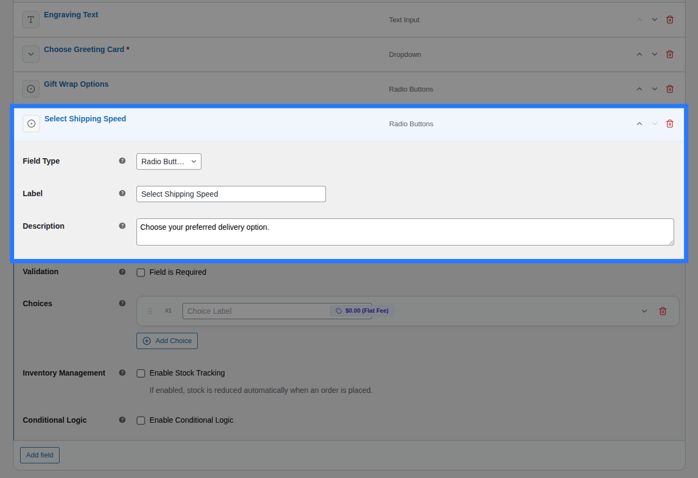Click help icon next to Description

tap(122, 225)
